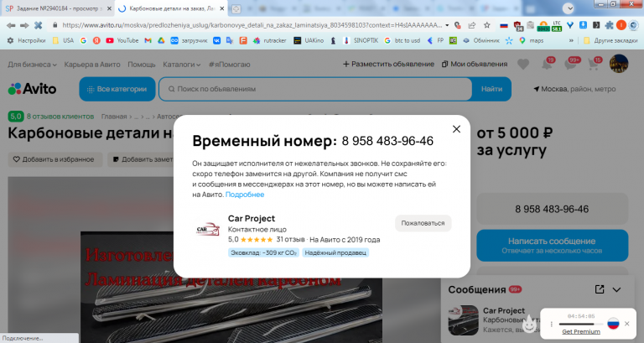644x343 pixels.
Task: Open the Russian flag extension icon
Action: click(x=504, y=25)
